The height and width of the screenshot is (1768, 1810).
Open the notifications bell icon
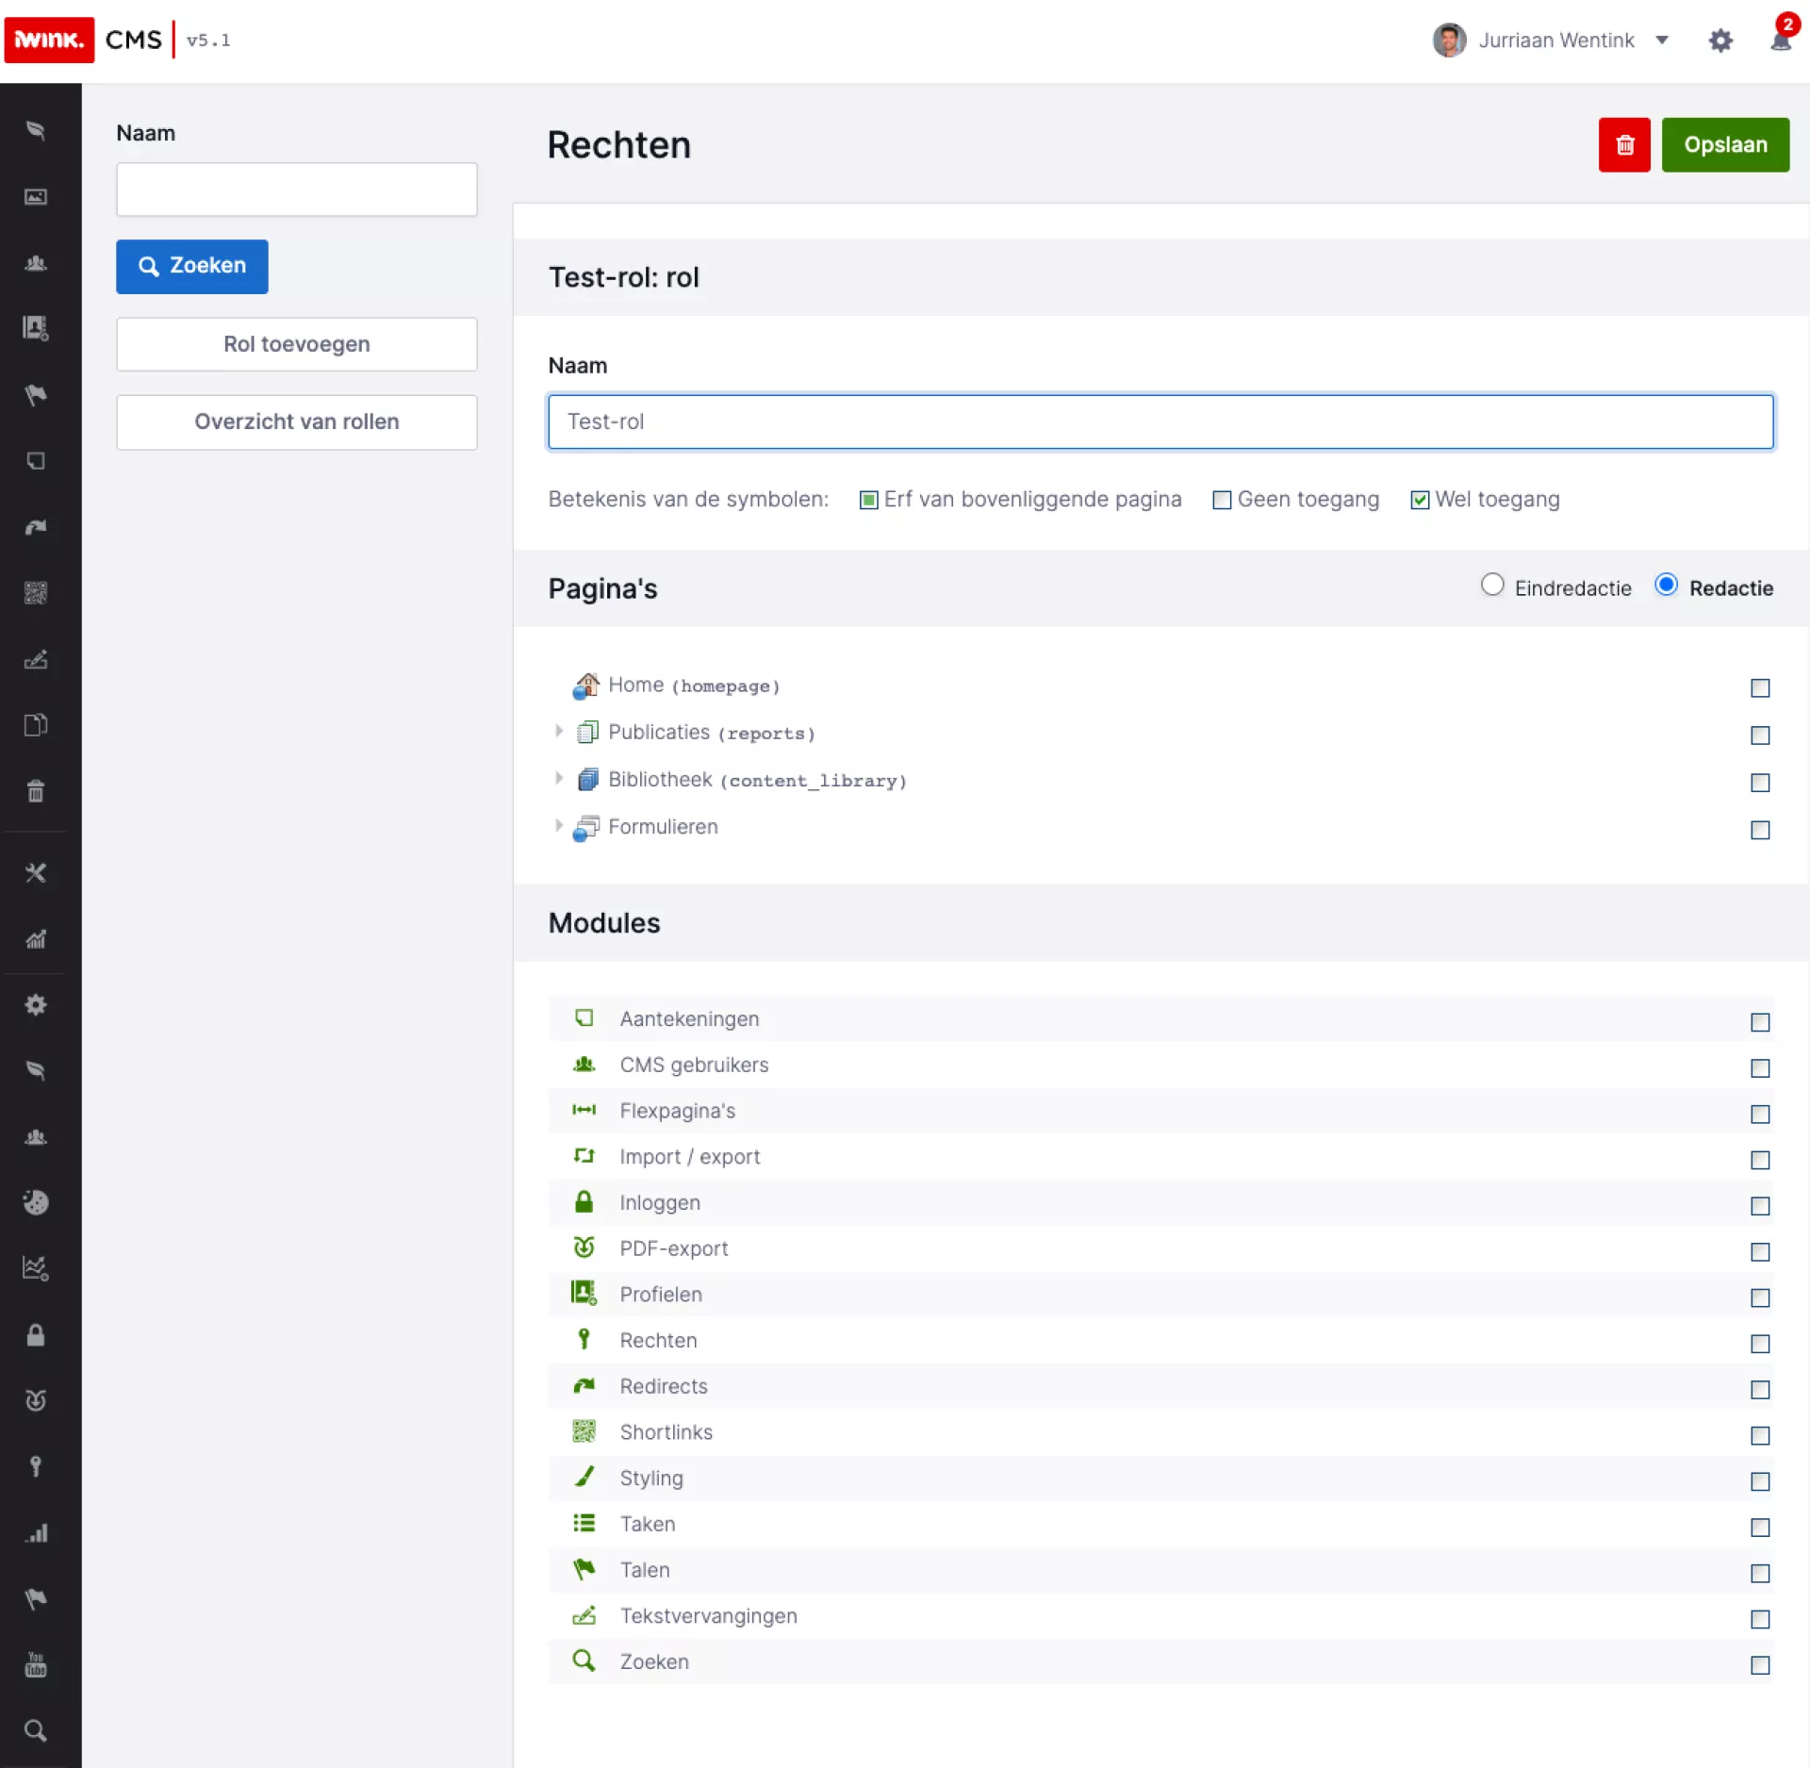[1780, 41]
